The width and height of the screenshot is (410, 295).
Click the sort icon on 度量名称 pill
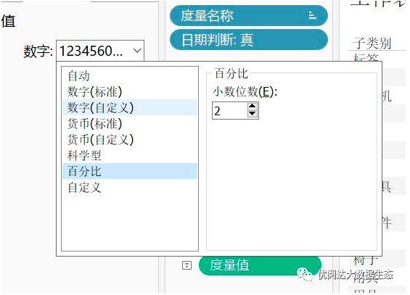(313, 16)
